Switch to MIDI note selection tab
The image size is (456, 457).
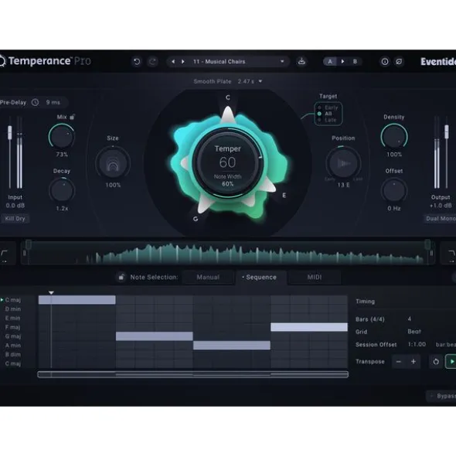tap(315, 277)
